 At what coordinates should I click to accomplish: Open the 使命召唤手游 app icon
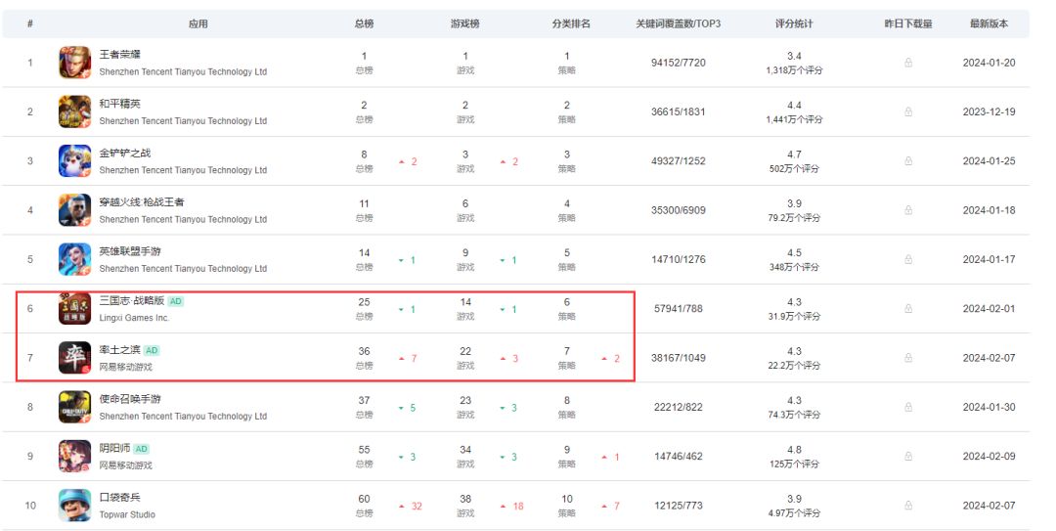click(x=74, y=407)
